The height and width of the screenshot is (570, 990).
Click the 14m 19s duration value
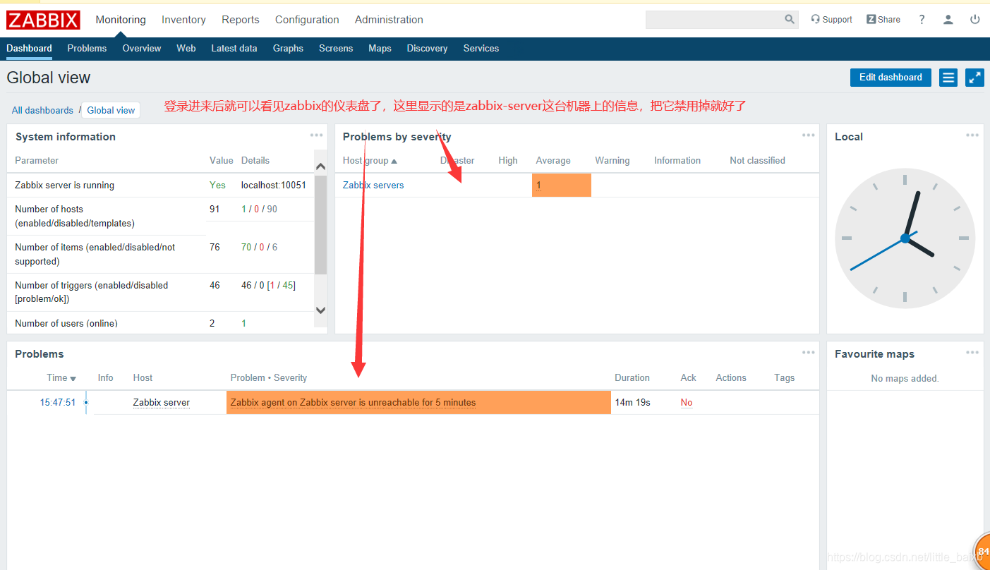pyautogui.click(x=632, y=402)
